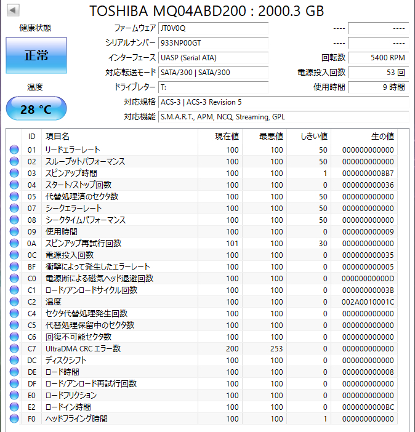Click status orb for 05 代替処理済のセクタ数
415x432 pixels.
14,196
